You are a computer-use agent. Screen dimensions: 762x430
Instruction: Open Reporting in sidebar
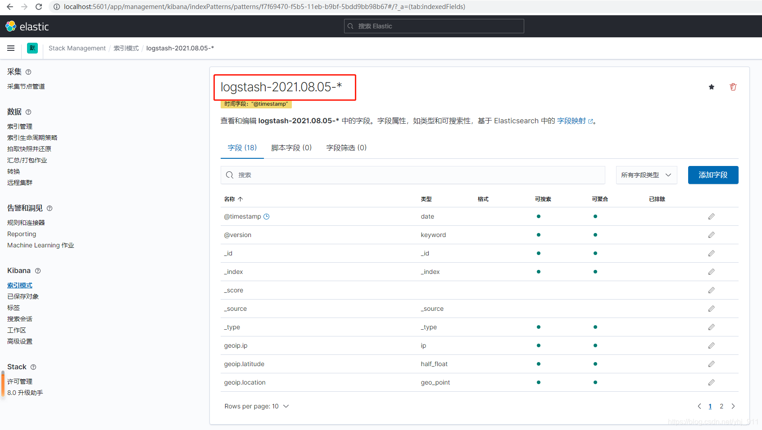point(22,234)
